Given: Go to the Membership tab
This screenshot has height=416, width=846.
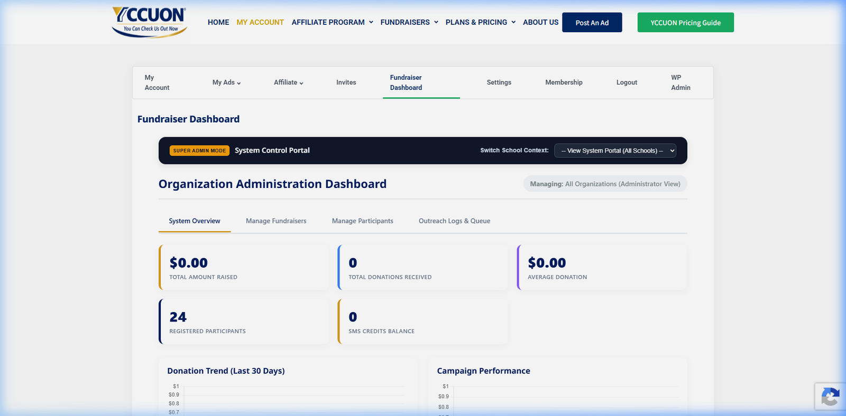Looking at the screenshot, I should (x=564, y=82).
